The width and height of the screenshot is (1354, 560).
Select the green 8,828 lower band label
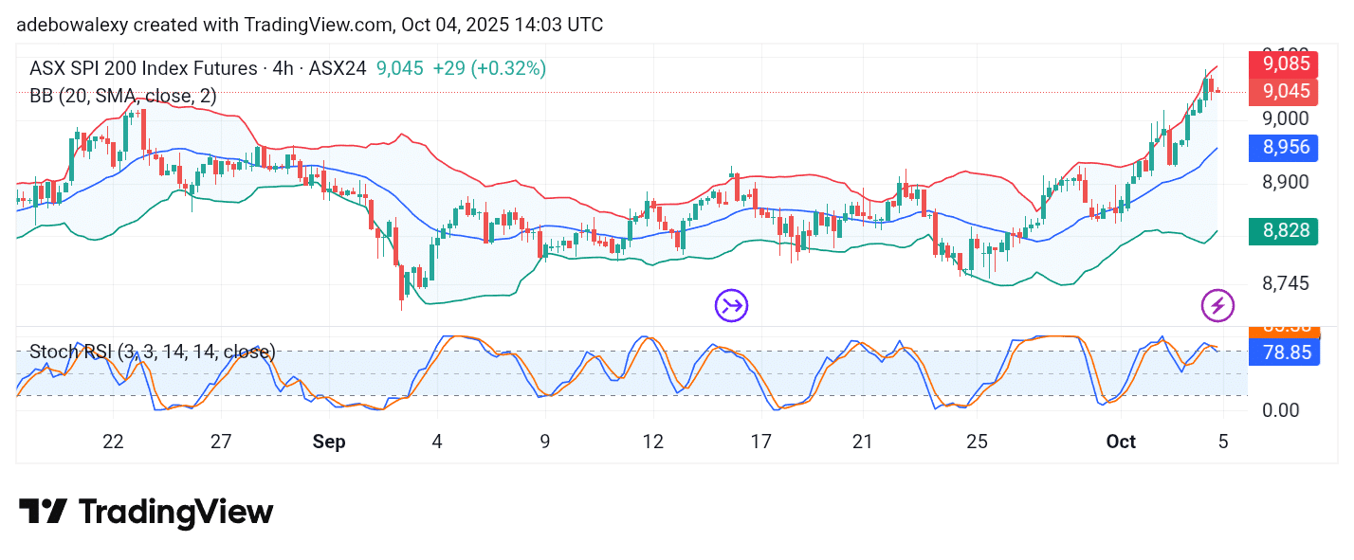[x=1285, y=230]
